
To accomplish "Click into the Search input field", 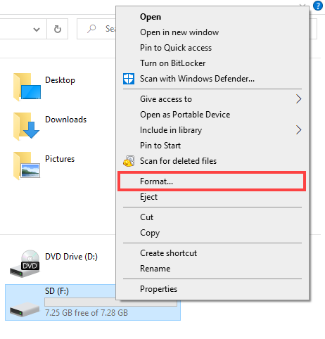I will [x=96, y=29].
